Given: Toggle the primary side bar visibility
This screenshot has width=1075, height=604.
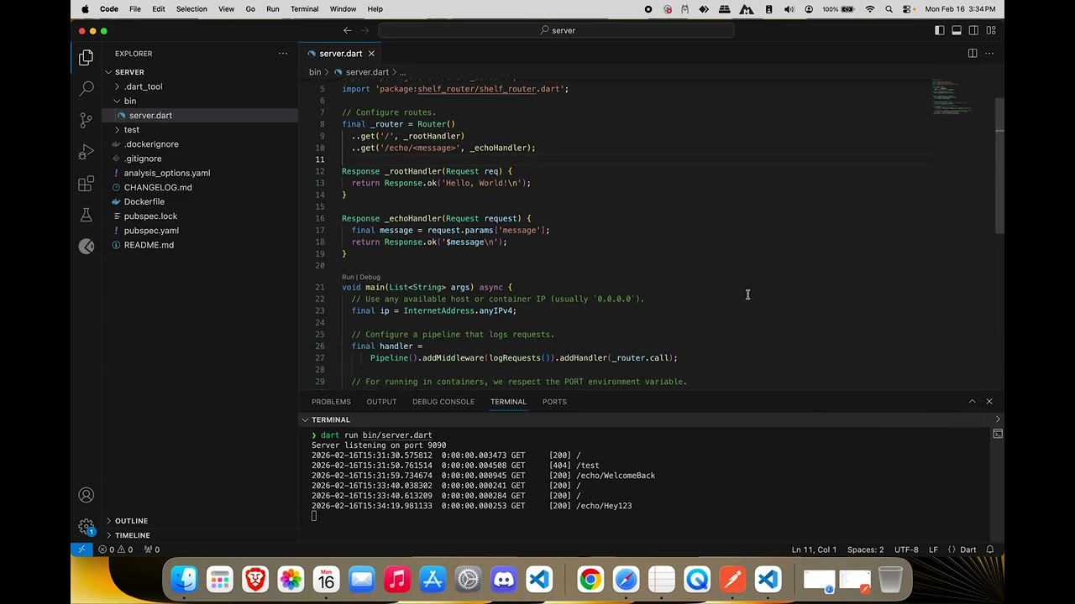Looking at the screenshot, I should click(x=939, y=30).
